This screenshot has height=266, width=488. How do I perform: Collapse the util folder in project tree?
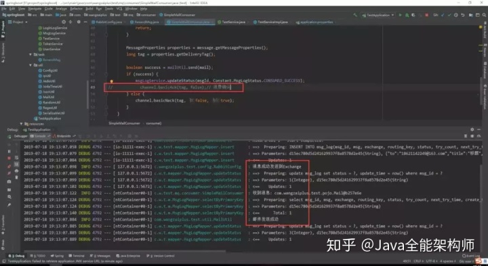(30, 65)
